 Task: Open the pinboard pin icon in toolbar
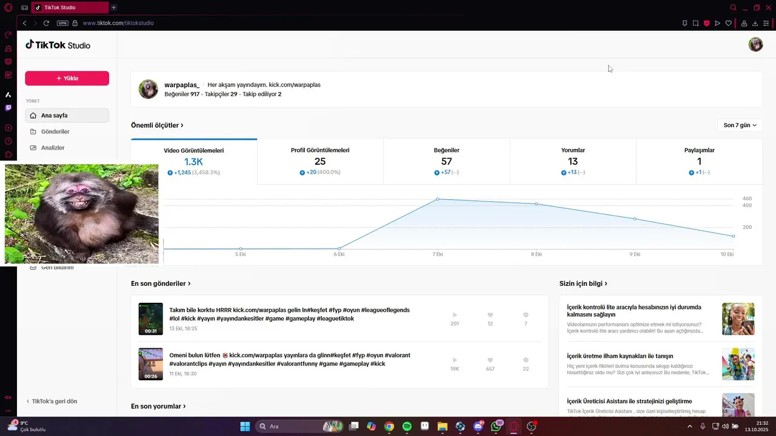tap(684, 23)
